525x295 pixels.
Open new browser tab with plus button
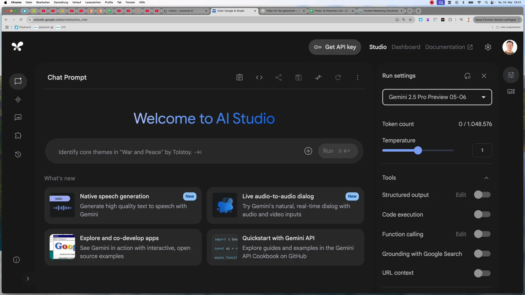(418, 11)
